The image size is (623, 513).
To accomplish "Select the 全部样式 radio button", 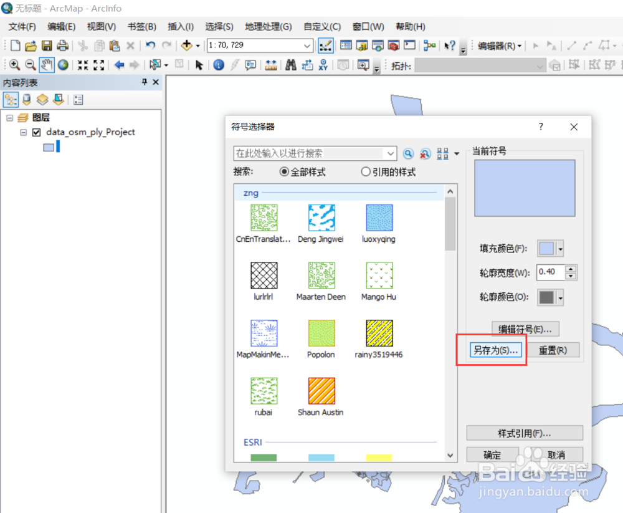I will [x=283, y=172].
